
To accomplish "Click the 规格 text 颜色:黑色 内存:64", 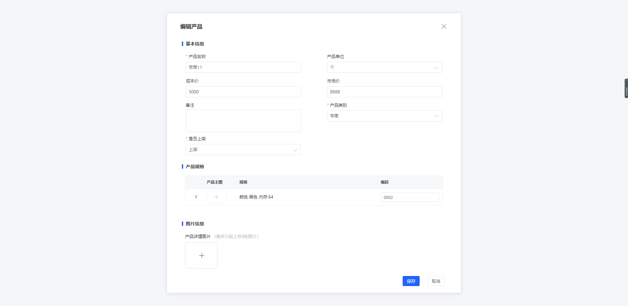I will point(256,197).
